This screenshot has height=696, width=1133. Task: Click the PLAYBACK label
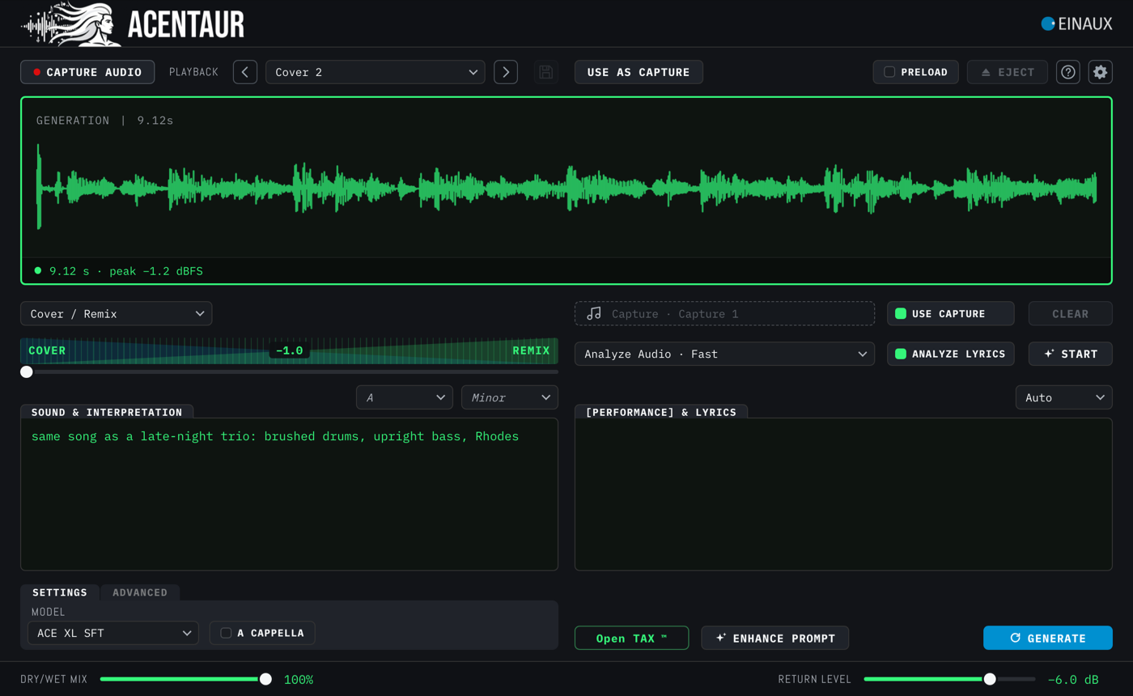click(193, 72)
